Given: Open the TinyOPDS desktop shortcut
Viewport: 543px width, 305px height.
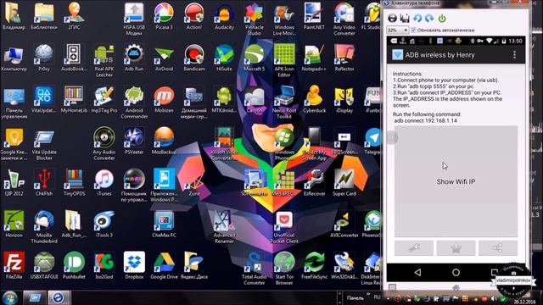Looking at the screenshot, I should coord(74,182).
